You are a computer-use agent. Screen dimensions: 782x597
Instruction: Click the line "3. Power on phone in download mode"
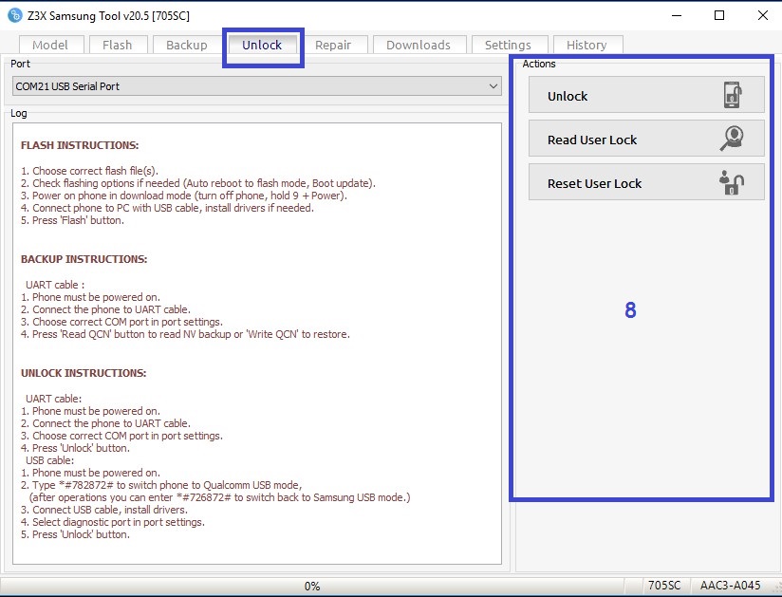tap(184, 196)
